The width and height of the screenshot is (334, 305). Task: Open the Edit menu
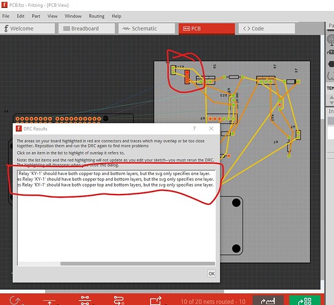point(21,16)
